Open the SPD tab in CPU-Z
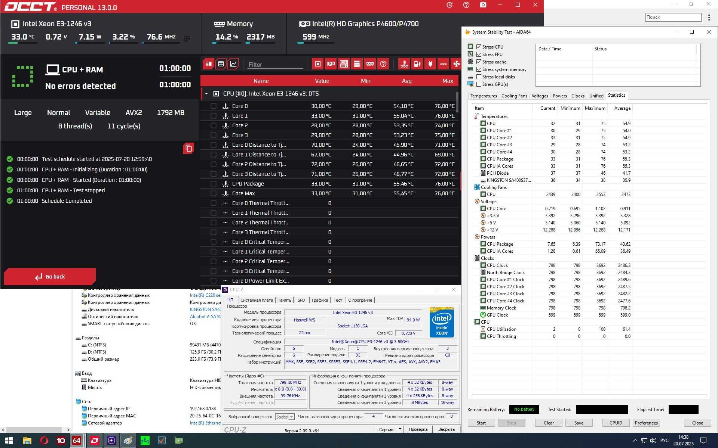 click(x=301, y=300)
